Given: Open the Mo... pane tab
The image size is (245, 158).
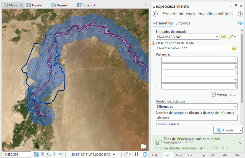Looking at the screenshot, I should point(215,155).
